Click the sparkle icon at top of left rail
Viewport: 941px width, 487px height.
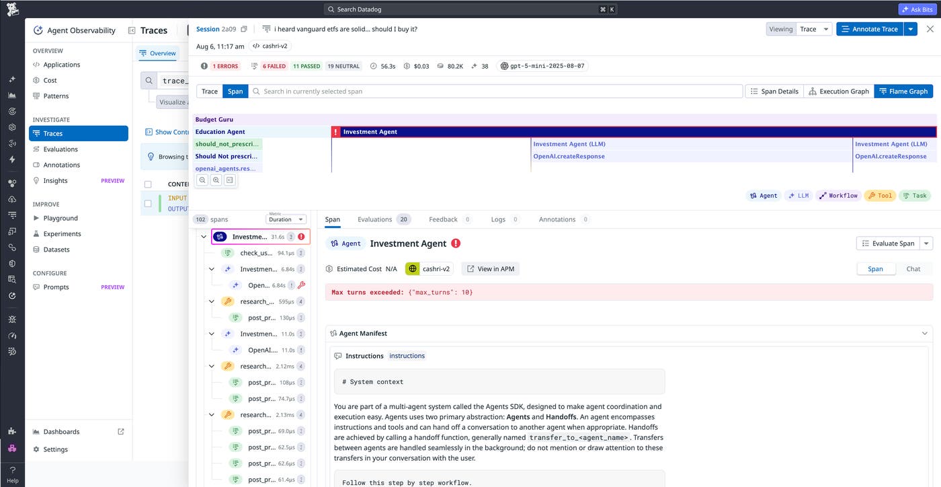pyautogui.click(x=12, y=79)
